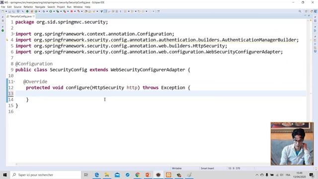The height and width of the screenshot is (179, 318).
Task: Click the cursor position '13 : 9 : 570'
Action: pyautogui.click(x=234, y=168)
